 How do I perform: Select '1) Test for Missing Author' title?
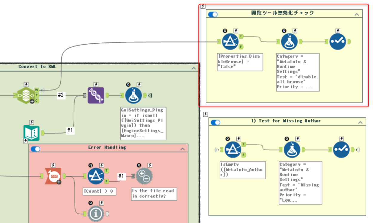(x=286, y=121)
